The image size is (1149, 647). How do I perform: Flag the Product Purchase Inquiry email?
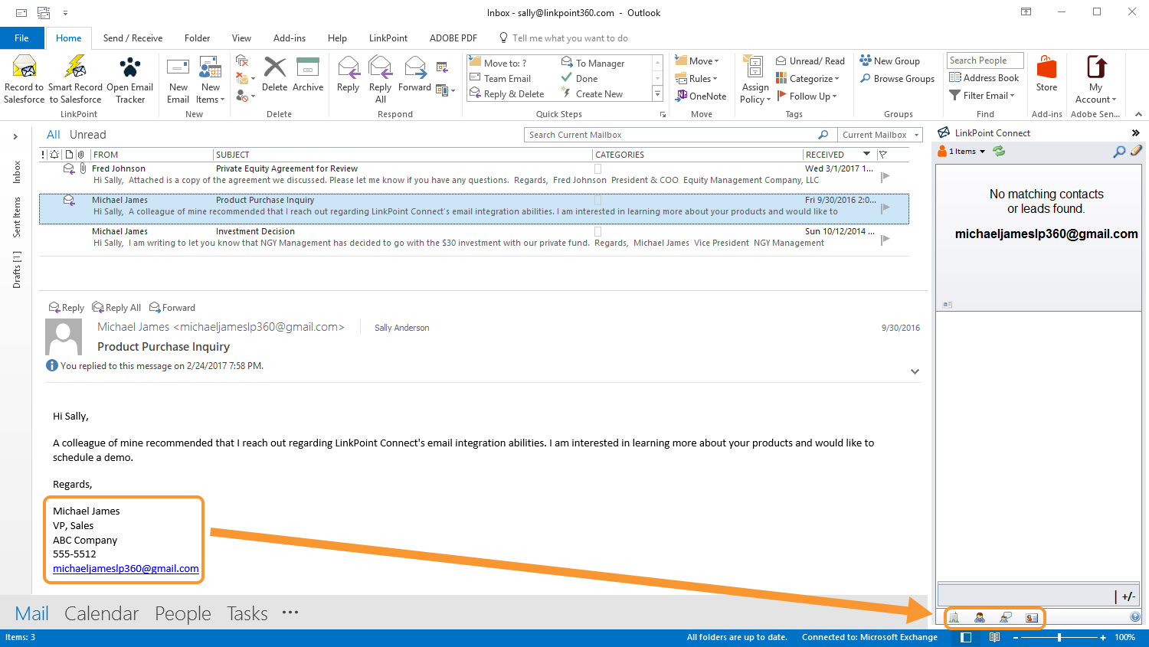pyautogui.click(x=885, y=207)
